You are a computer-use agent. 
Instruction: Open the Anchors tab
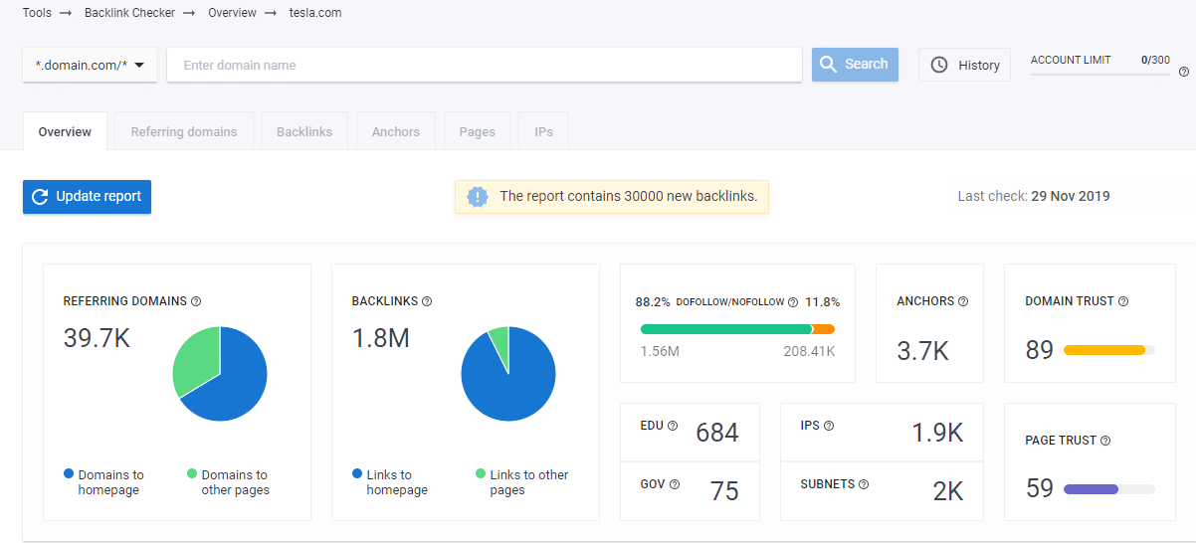396,131
